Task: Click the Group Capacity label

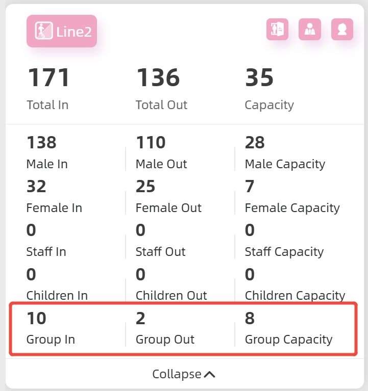Action: 288,339
